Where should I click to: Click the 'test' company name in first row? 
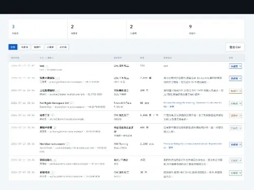tap(42, 66)
